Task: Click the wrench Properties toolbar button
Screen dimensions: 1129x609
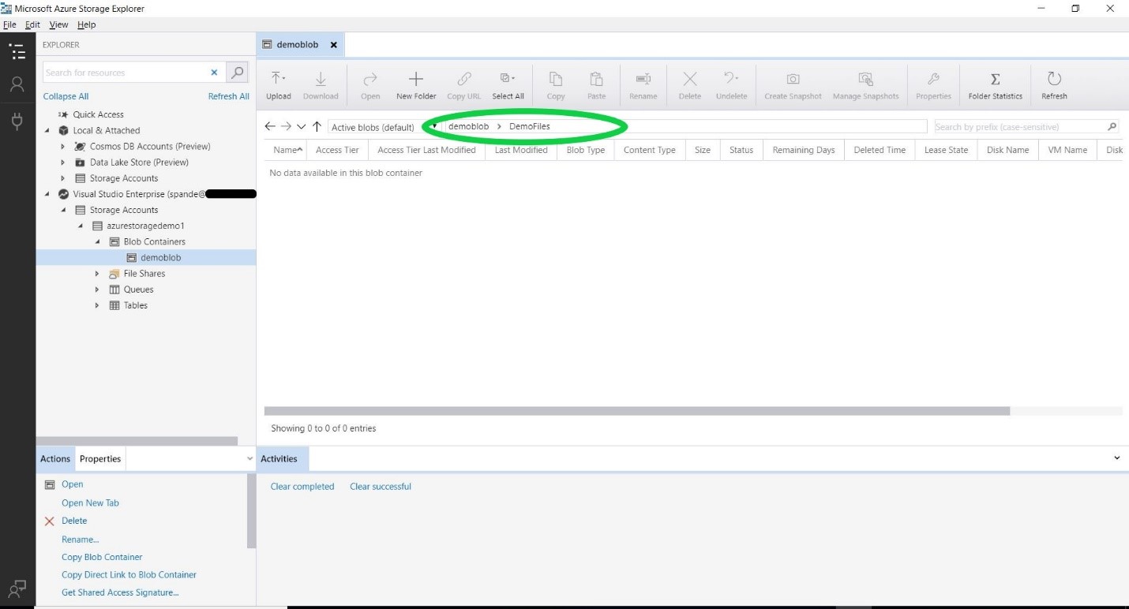Action: pos(933,85)
